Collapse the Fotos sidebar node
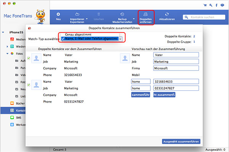The height and width of the screenshot is (152, 229). (x=7, y=54)
